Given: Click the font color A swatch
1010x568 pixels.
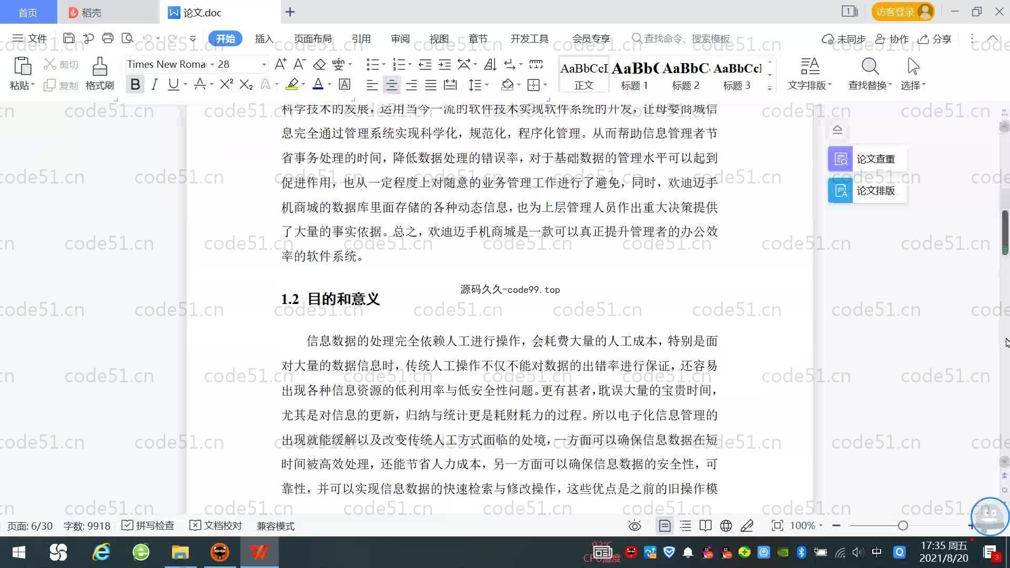Looking at the screenshot, I should (318, 84).
